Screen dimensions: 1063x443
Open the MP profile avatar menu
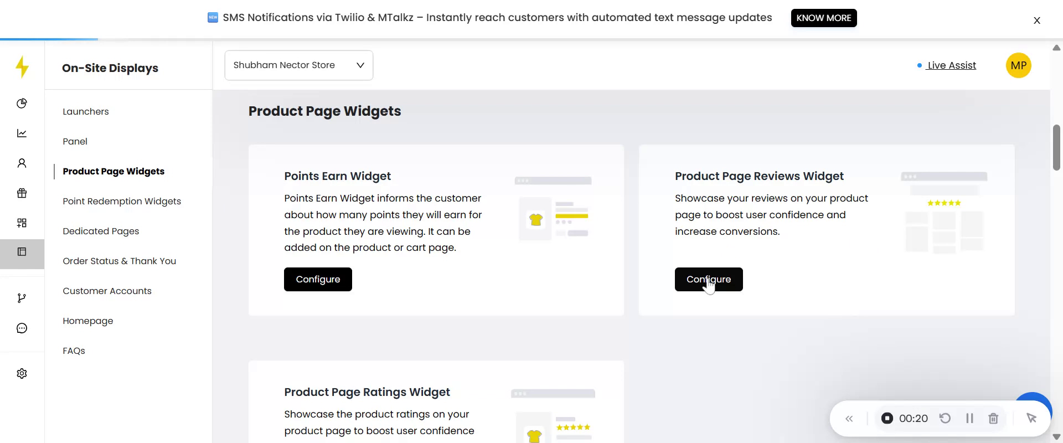tap(1018, 65)
